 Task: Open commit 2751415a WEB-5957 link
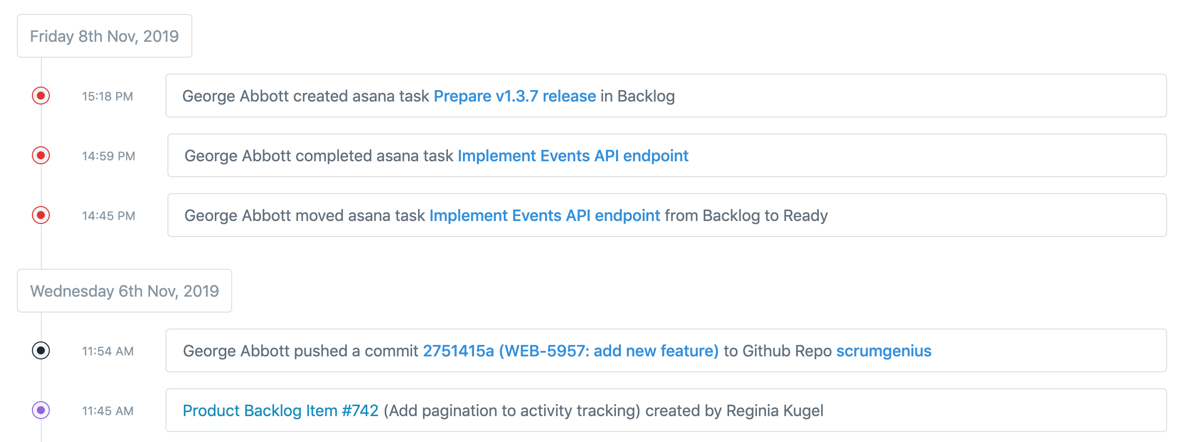click(x=570, y=351)
